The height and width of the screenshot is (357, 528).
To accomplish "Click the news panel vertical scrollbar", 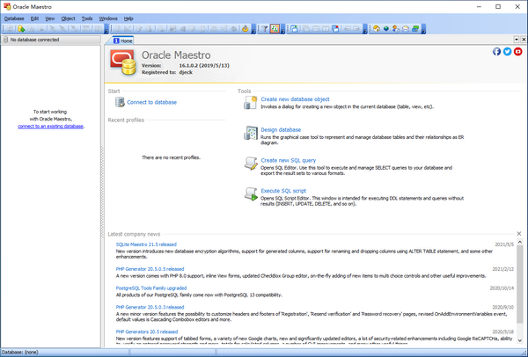I will coord(520,290).
